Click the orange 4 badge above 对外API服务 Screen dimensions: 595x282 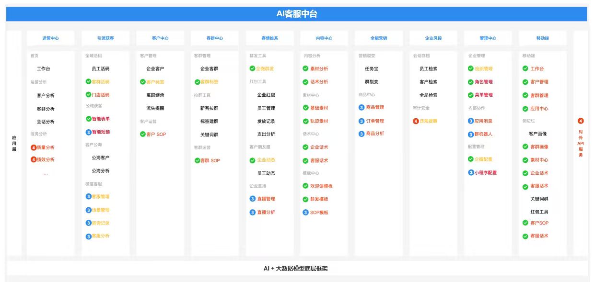click(x=581, y=121)
